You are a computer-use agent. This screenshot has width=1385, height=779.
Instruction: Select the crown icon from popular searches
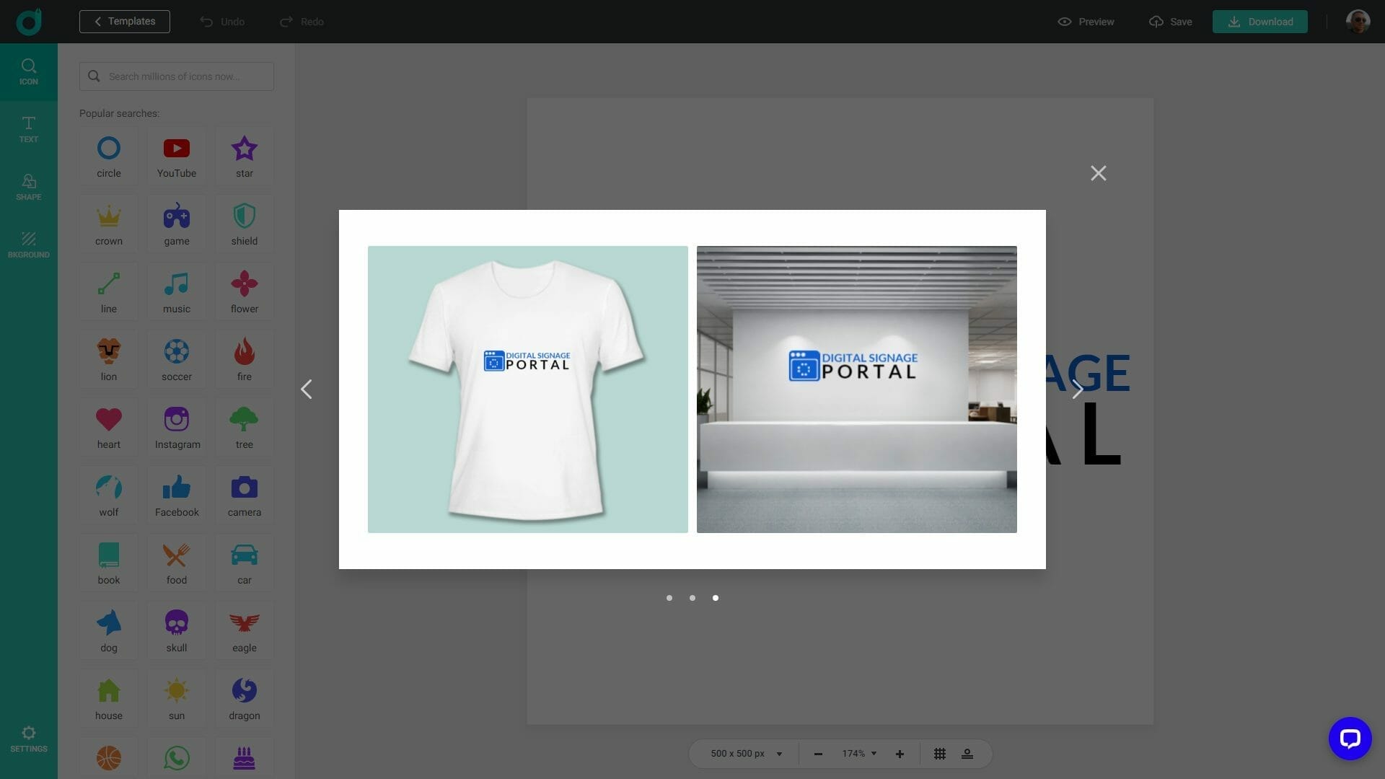108,224
